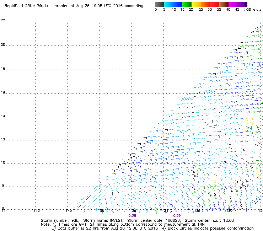This screenshot has height=231, width=263.
Task: Click the 'Storm center date: 160826' text
Action: click(154, 220)
